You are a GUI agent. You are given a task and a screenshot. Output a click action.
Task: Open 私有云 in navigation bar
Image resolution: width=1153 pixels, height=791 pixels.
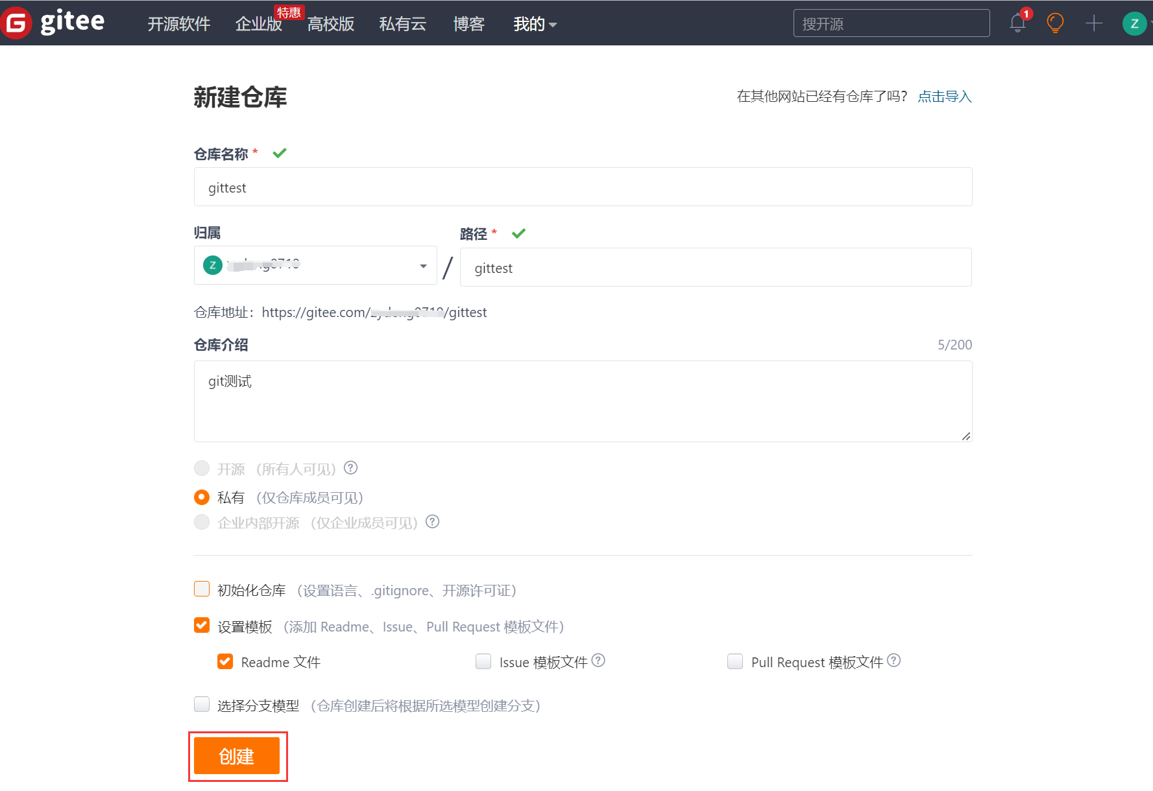point(403,24)
